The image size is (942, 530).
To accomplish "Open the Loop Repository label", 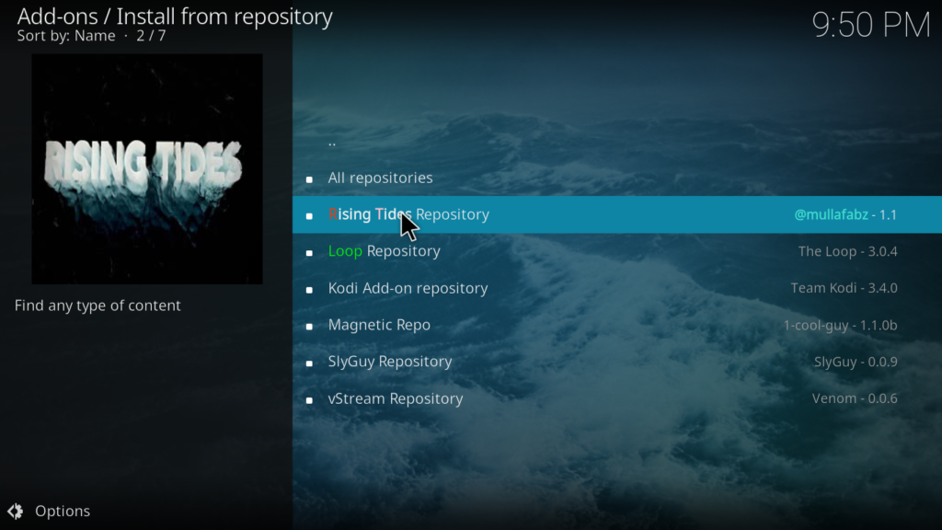I will 384,251.
